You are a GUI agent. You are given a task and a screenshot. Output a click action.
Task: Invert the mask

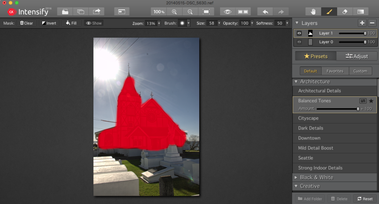point(49,23)
